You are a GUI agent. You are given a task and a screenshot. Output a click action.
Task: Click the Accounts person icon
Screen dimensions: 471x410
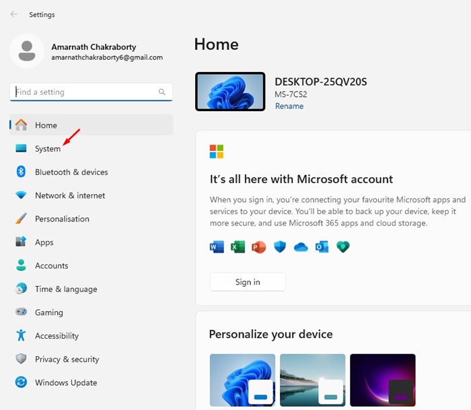click(x=21, y=265)
